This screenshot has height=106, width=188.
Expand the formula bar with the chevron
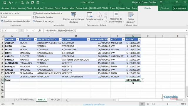point(187,31)
